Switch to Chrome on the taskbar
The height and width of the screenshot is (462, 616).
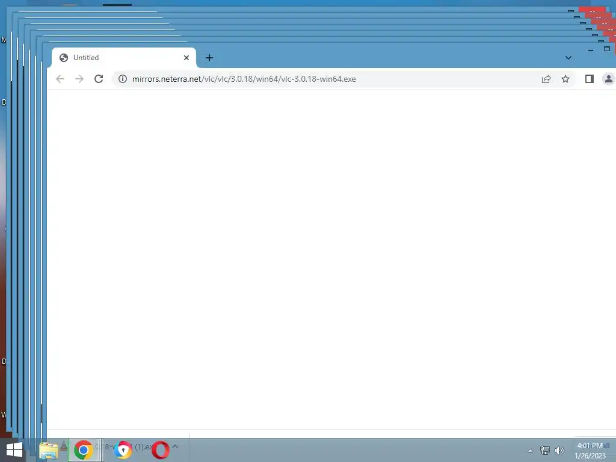[x=83, y=450]
